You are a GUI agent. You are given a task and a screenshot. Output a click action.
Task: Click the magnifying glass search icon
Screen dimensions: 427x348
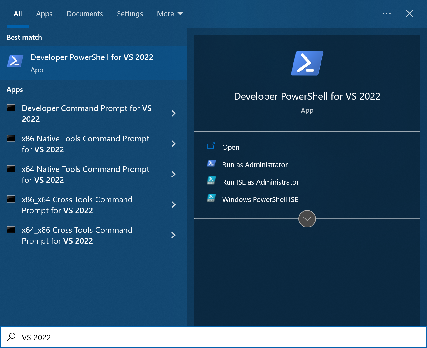pos(11,337)
